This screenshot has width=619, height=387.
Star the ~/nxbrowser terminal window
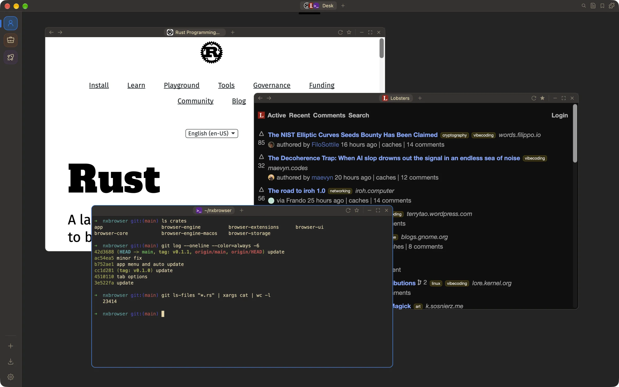(x=357, y=210)
